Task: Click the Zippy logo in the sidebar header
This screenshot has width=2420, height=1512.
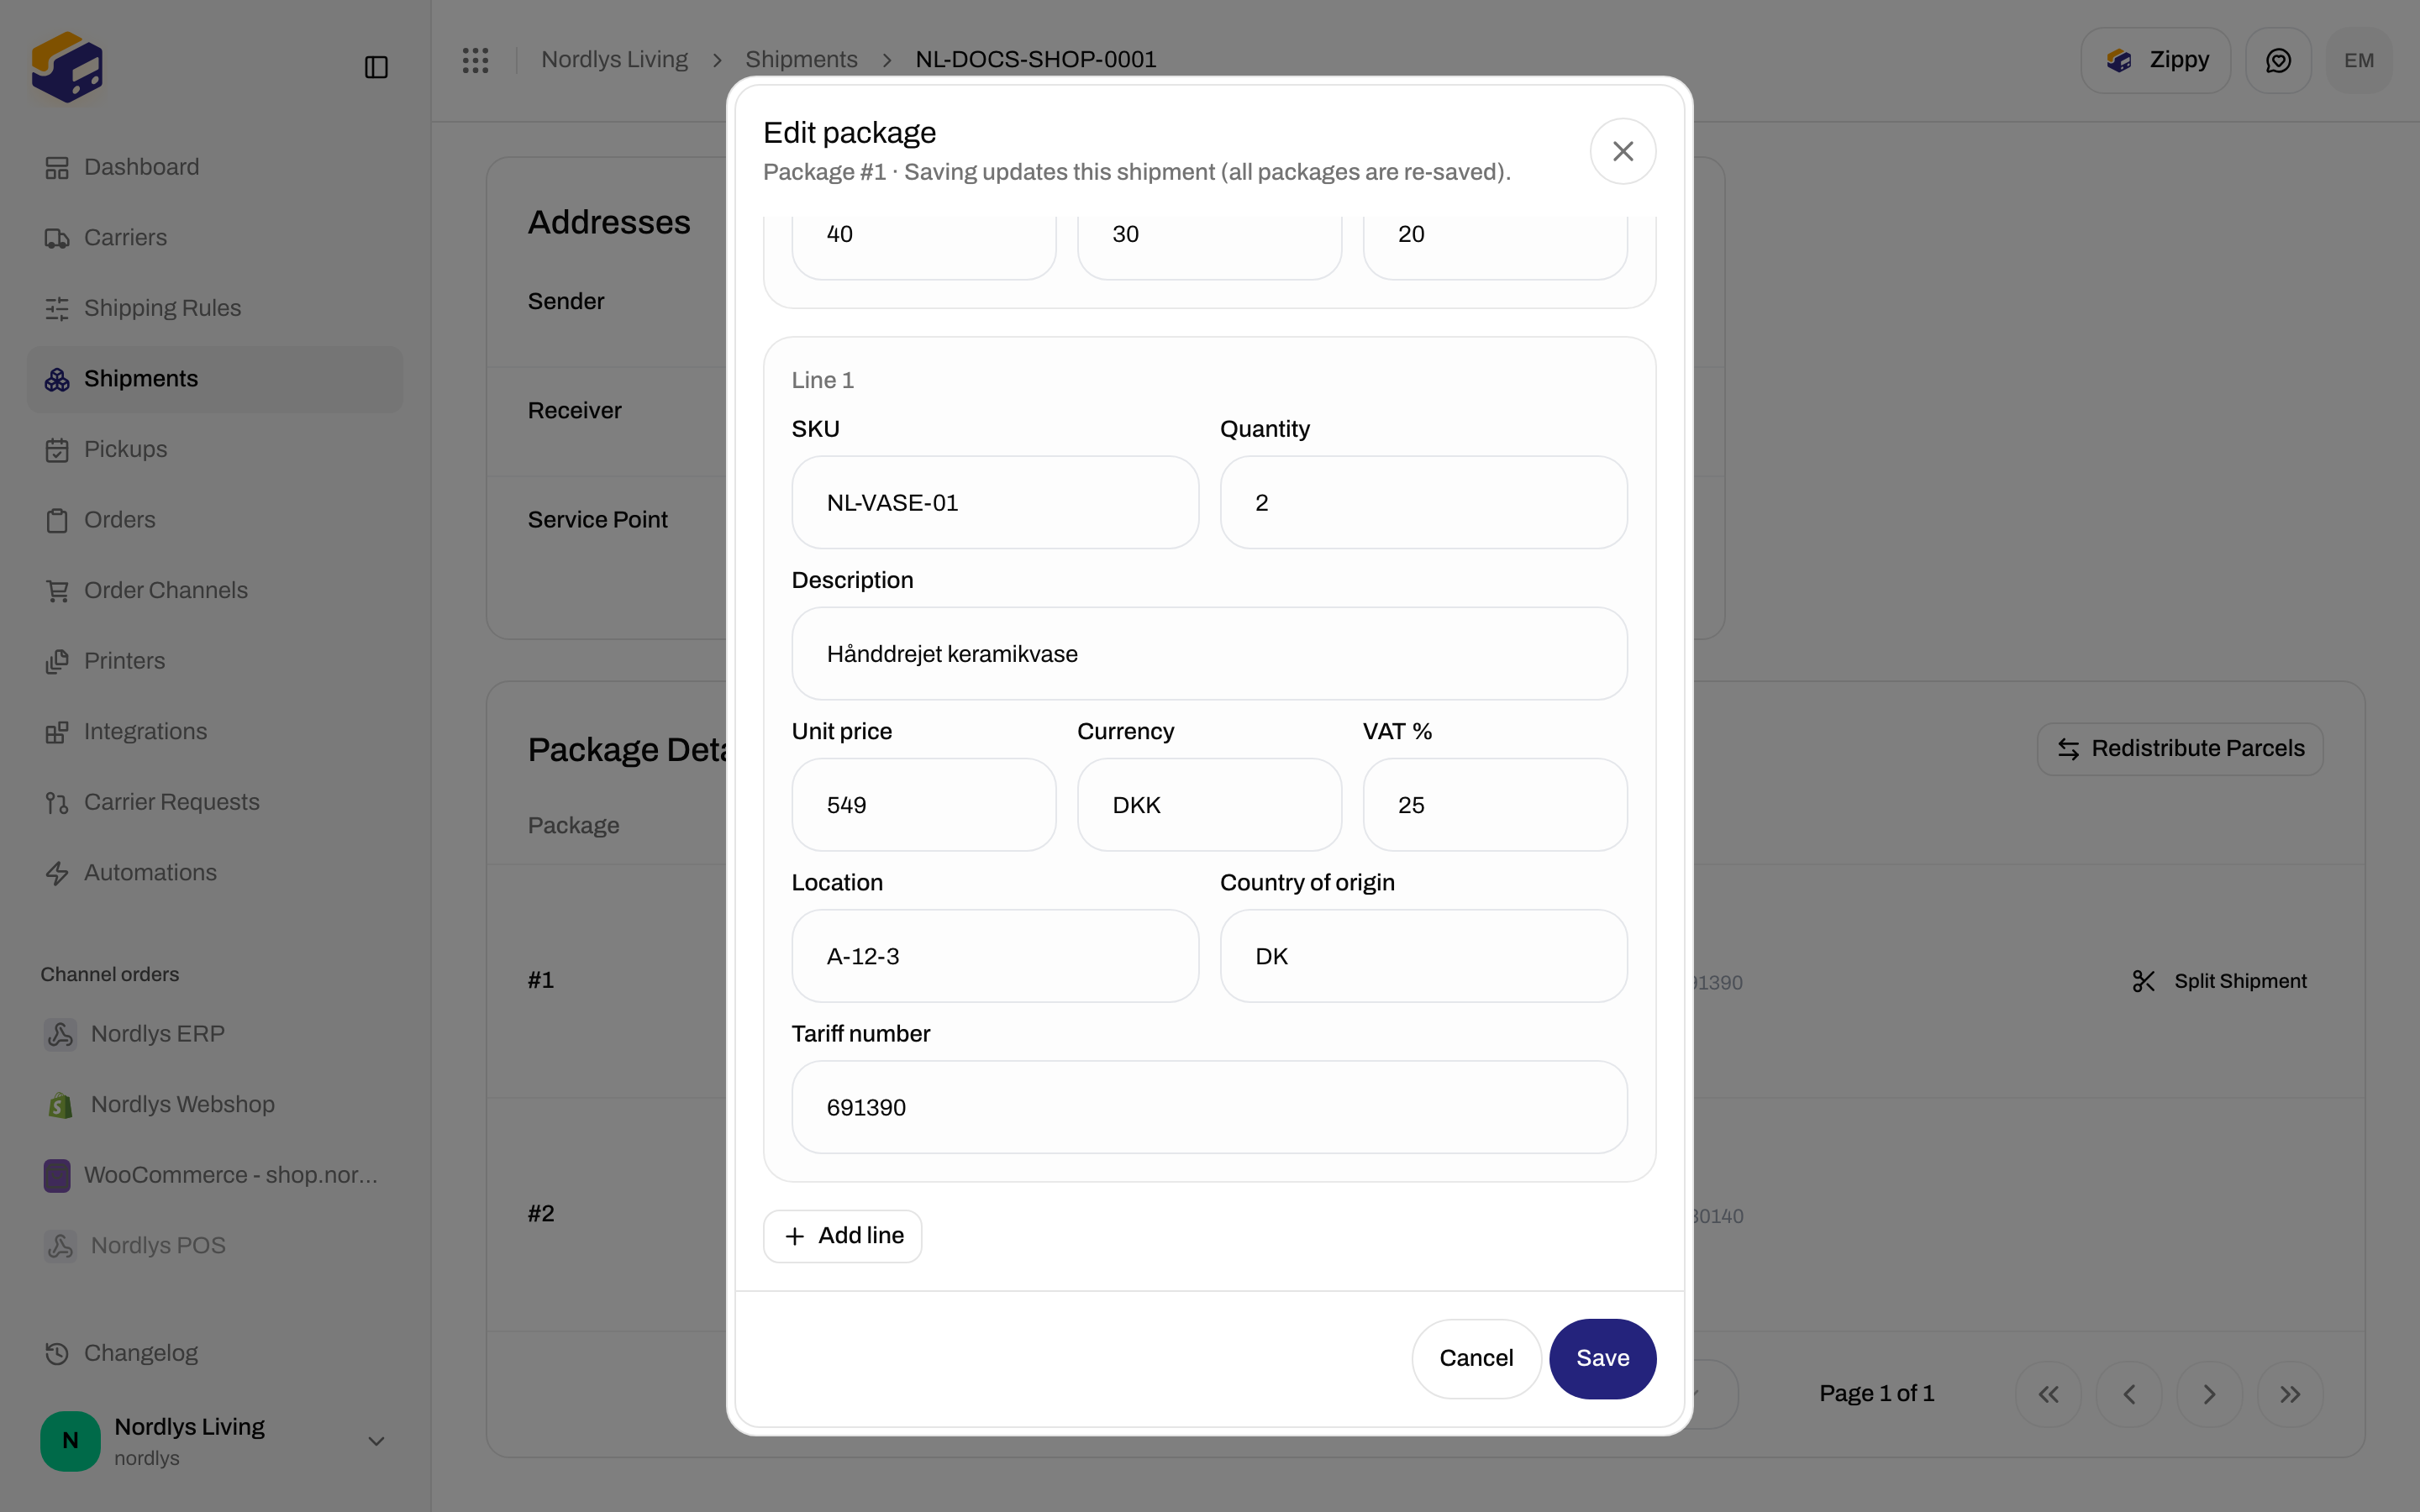Action: (67, 67)
